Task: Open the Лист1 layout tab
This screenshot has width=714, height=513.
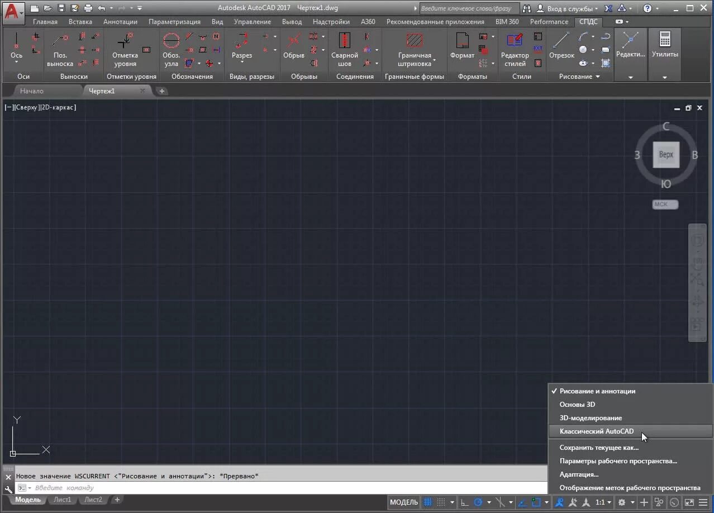Action: [63, 500]
